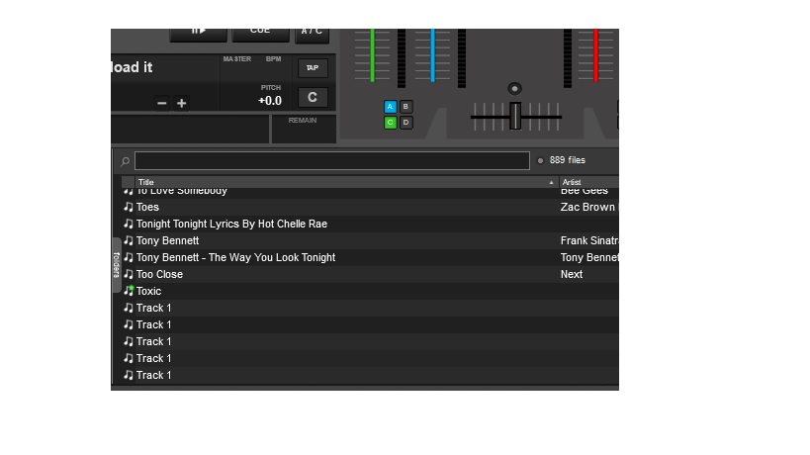Image resolution: width=810 pixels, height=455 pixels.
Task: Click the small round knob above crossfader
Action: tap(514, 88)
